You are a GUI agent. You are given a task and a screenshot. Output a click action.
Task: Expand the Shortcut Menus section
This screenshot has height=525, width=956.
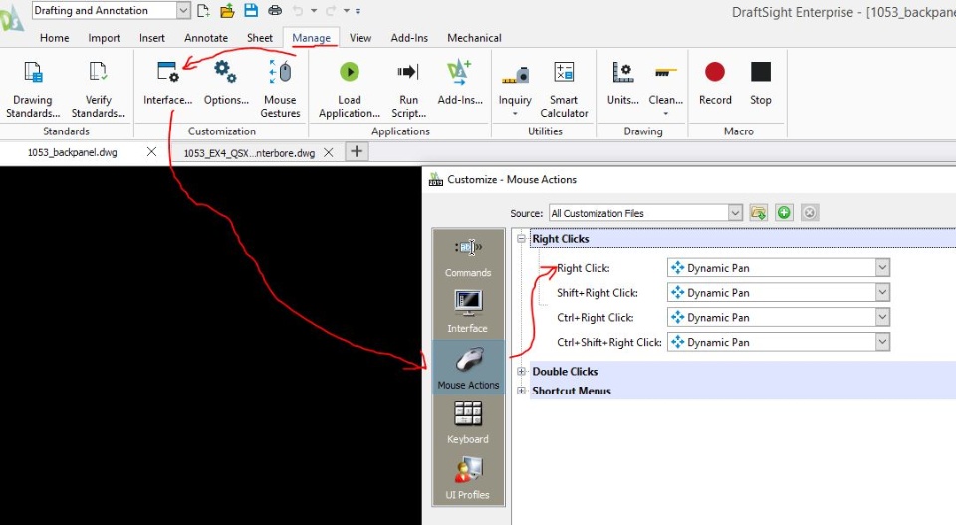(x=521, y=391)
